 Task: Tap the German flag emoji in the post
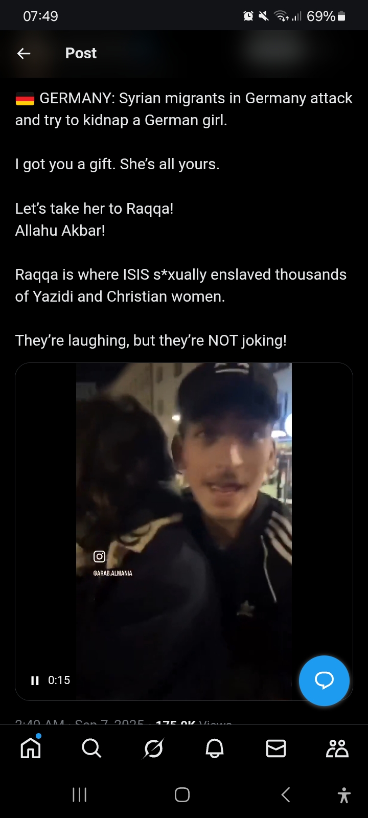(x=25, y=99)
